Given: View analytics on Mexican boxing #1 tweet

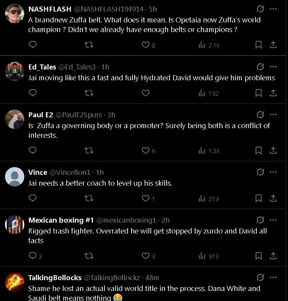Looking at the screenshot, I should tap(208, 256).
